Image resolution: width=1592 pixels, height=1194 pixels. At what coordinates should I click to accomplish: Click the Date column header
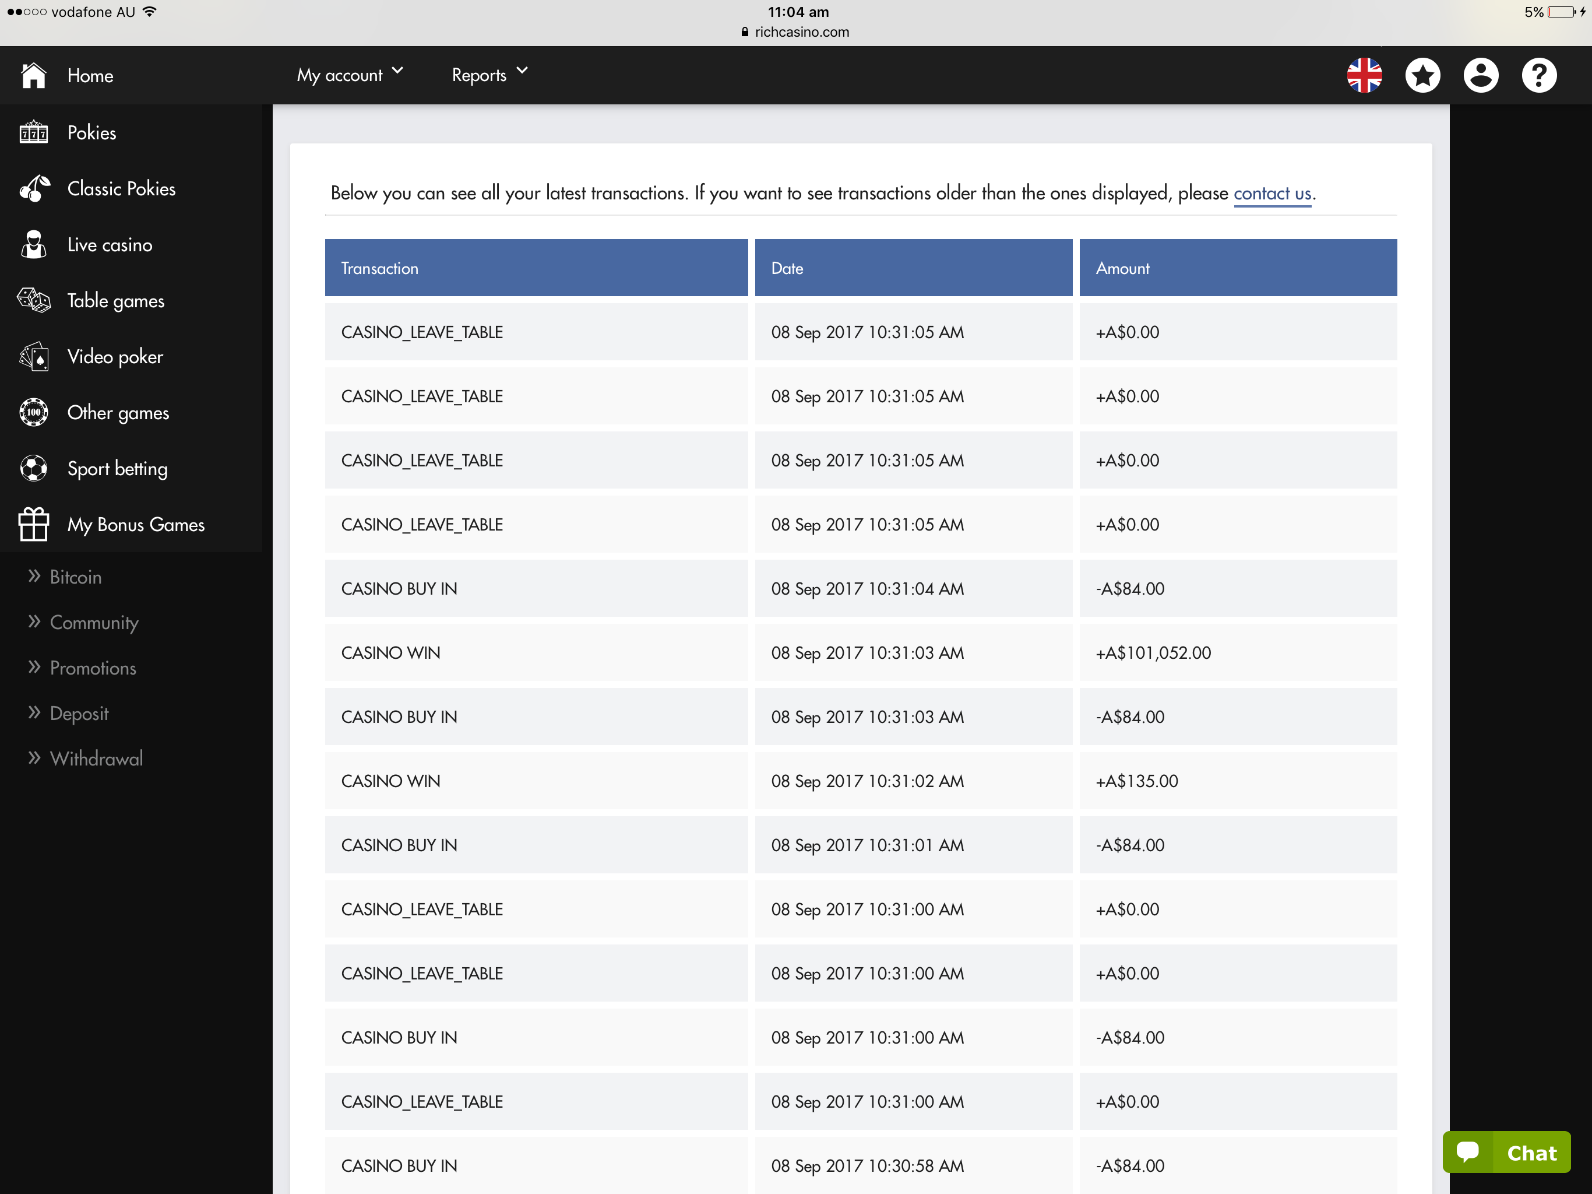913,268
